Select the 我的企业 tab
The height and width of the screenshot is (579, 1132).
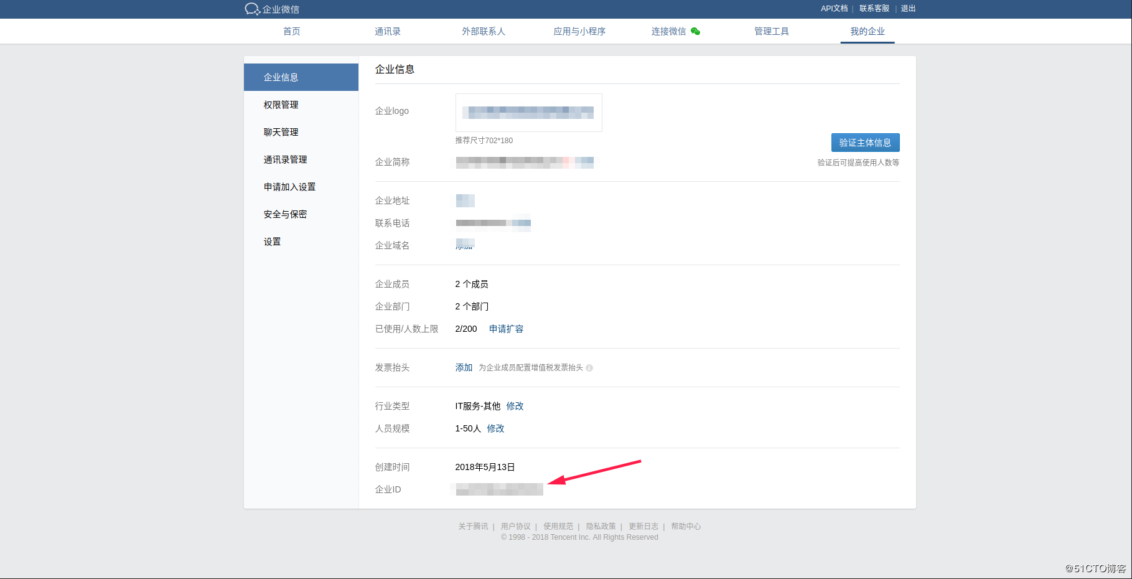tap(868, 31)
